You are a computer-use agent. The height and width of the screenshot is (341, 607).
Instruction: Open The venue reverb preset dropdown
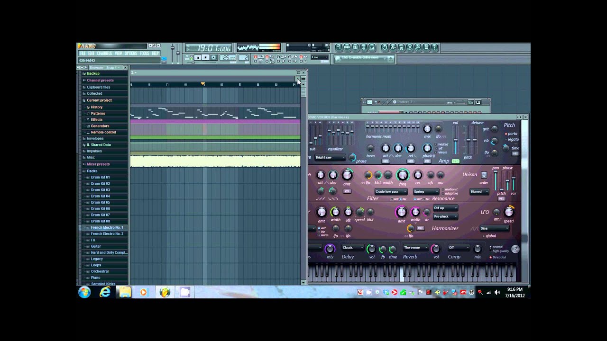tap(416, 248)
